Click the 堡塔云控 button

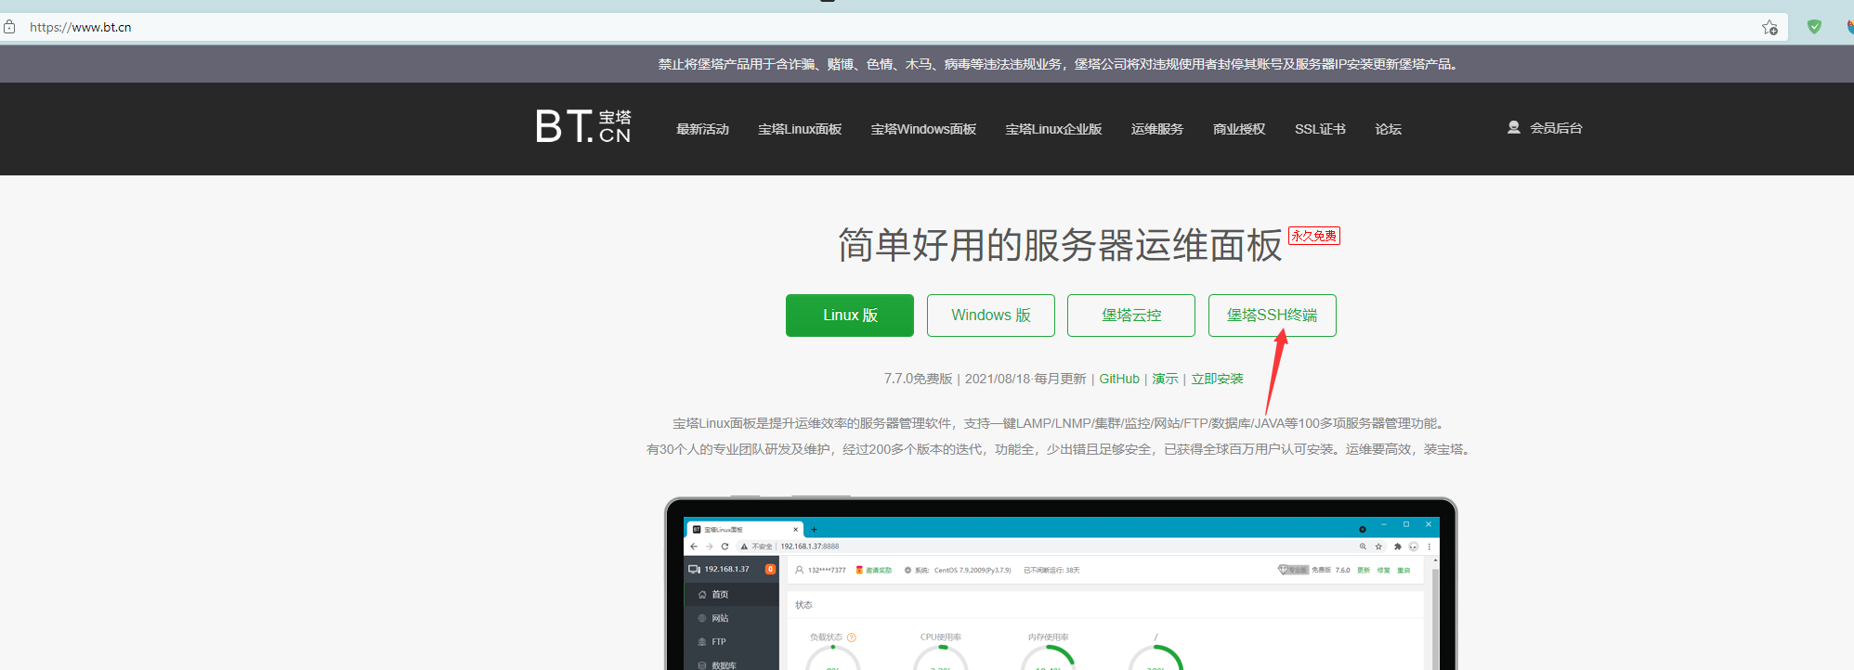(x=1131, y=316)
